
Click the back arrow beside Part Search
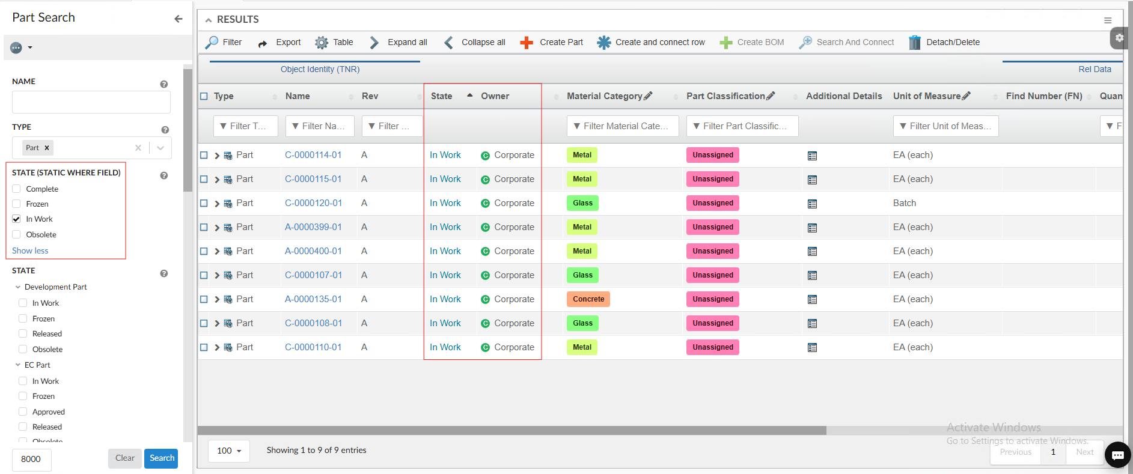(x=178, y=19)
